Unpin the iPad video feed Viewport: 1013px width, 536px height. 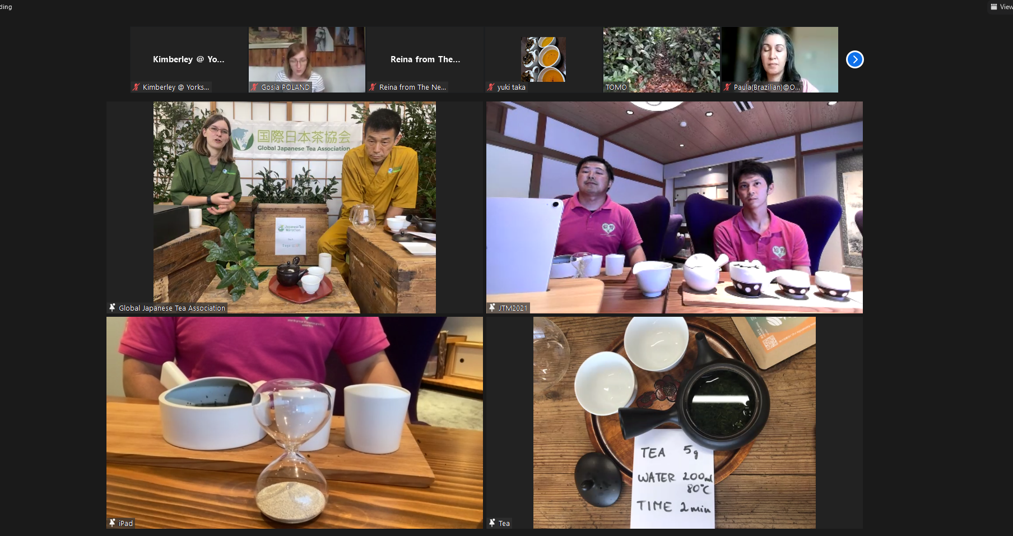(x=111, y=523)
